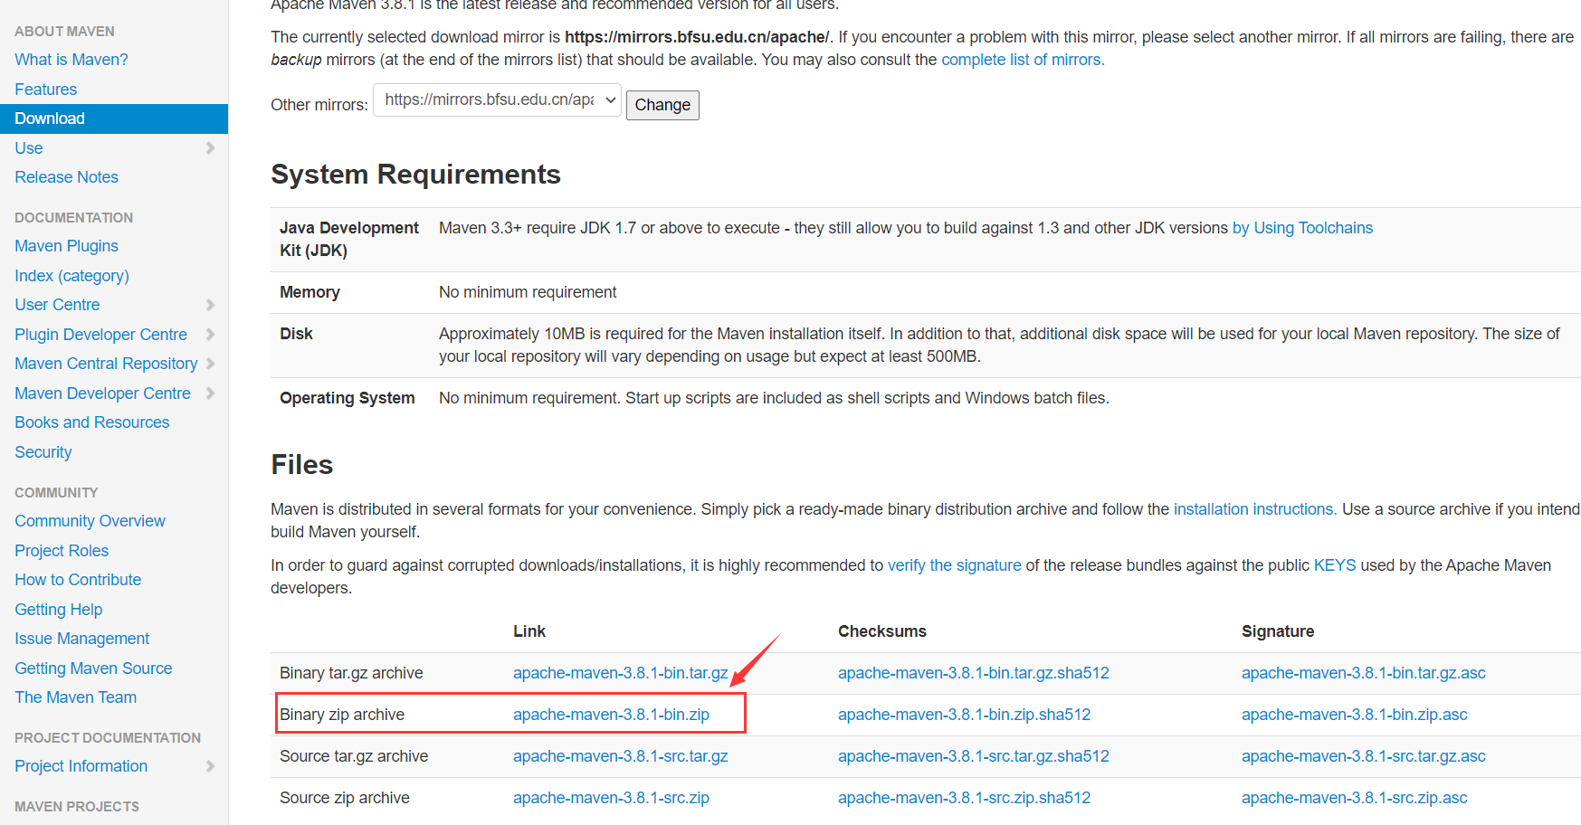The image size is (1581, 825).
Task: Select the 'Source zip archive' row label
Action: (x=345, y=798)
